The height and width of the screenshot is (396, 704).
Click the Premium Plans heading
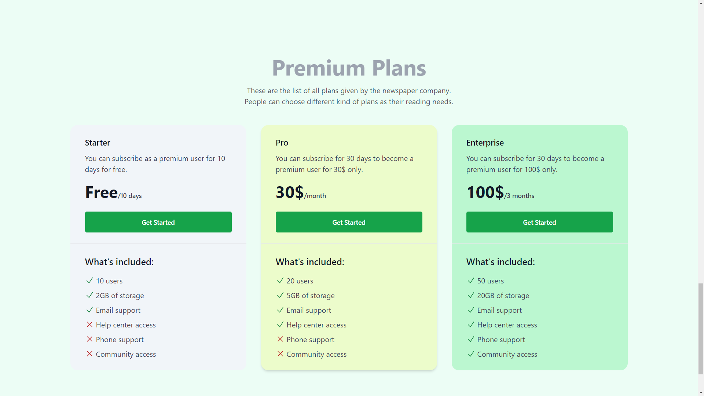point(349,68)
